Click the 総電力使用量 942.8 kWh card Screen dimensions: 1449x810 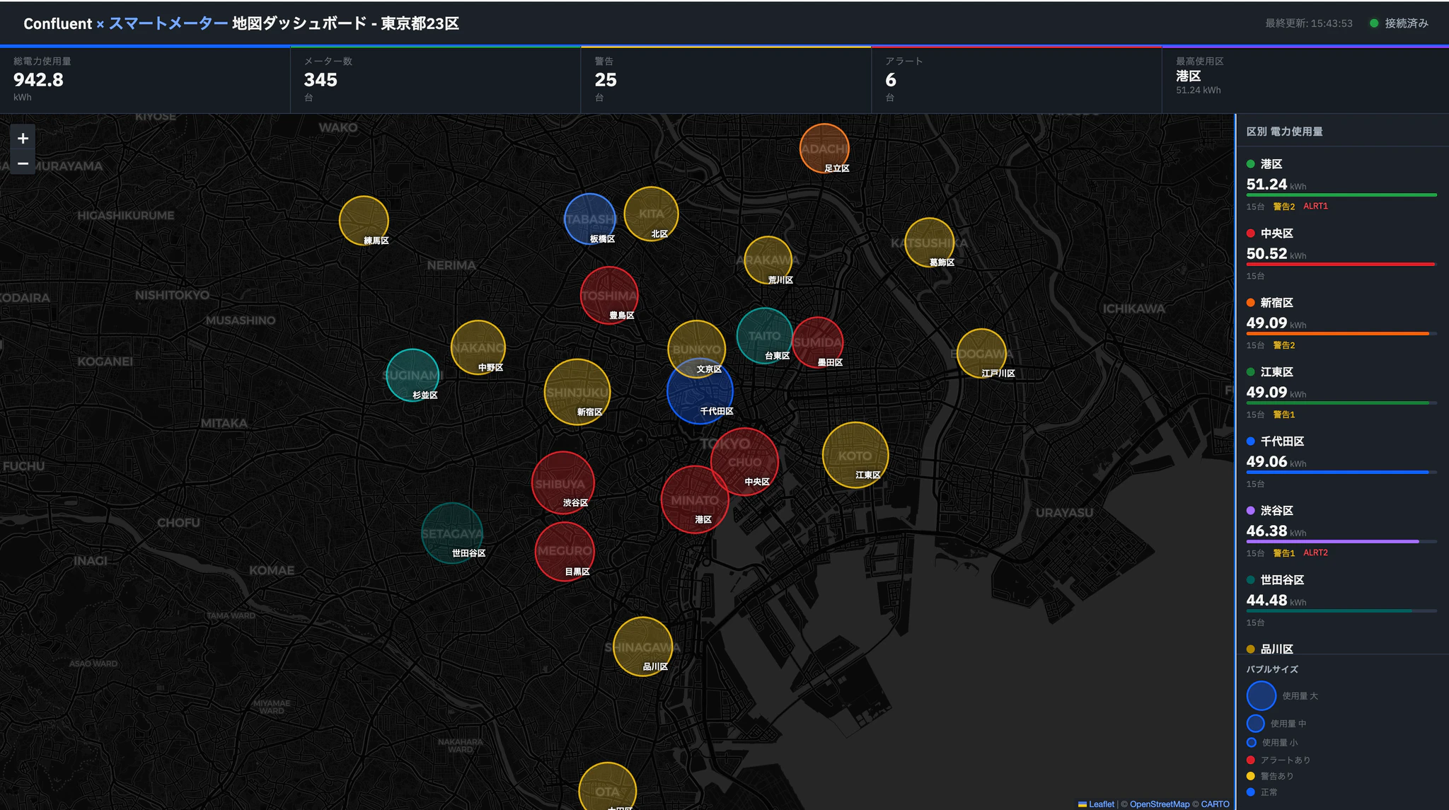click(x=145, y=79)
